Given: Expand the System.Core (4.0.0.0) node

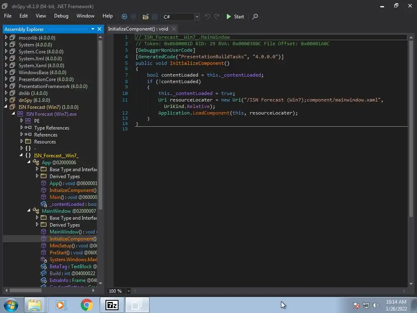Looking at the screenshot, I should pos(6,51).
